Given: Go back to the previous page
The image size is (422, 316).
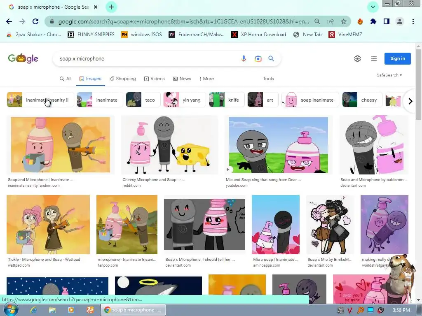Looking at the screenshot, I should pos(9,21).
